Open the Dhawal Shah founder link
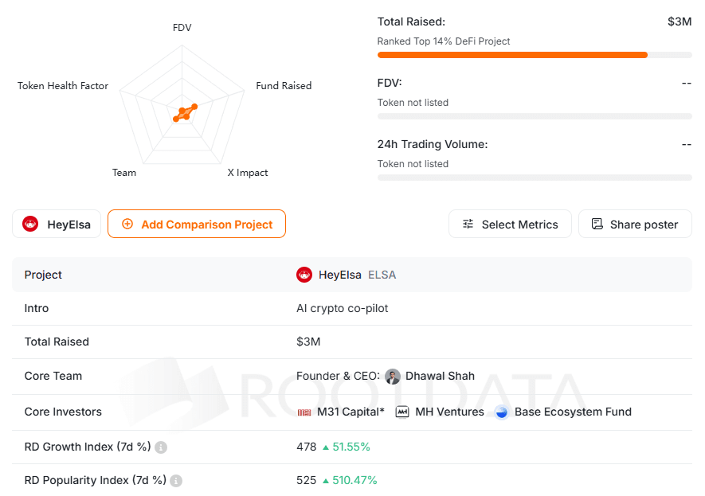Image resolution: width=705 pixels, height=496 pixels. click(x=440, y=377)
